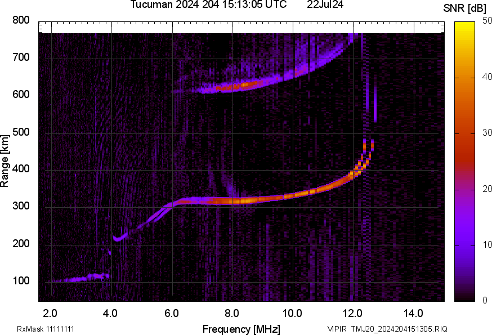Click the bright F-layer trace at 8 MHz
This screenshot has width=492, height=335.
tap(233, 200)
